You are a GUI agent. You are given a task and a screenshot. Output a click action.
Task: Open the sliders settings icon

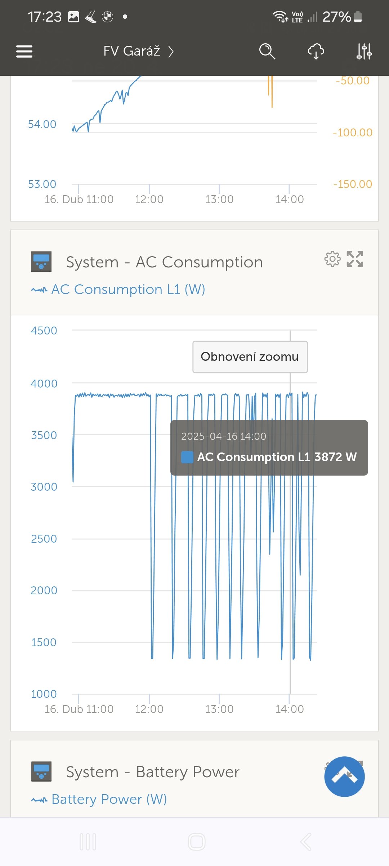364,51
